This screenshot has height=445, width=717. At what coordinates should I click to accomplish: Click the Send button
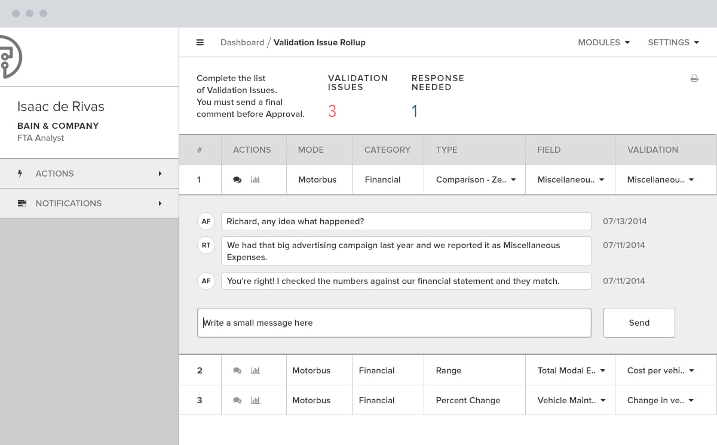tap(639, 323)
